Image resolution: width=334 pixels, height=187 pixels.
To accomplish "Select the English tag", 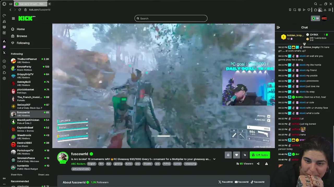I will 92,164.
